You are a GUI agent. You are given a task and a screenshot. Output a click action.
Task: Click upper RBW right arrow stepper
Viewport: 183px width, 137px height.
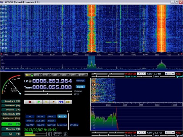point(143,74)
